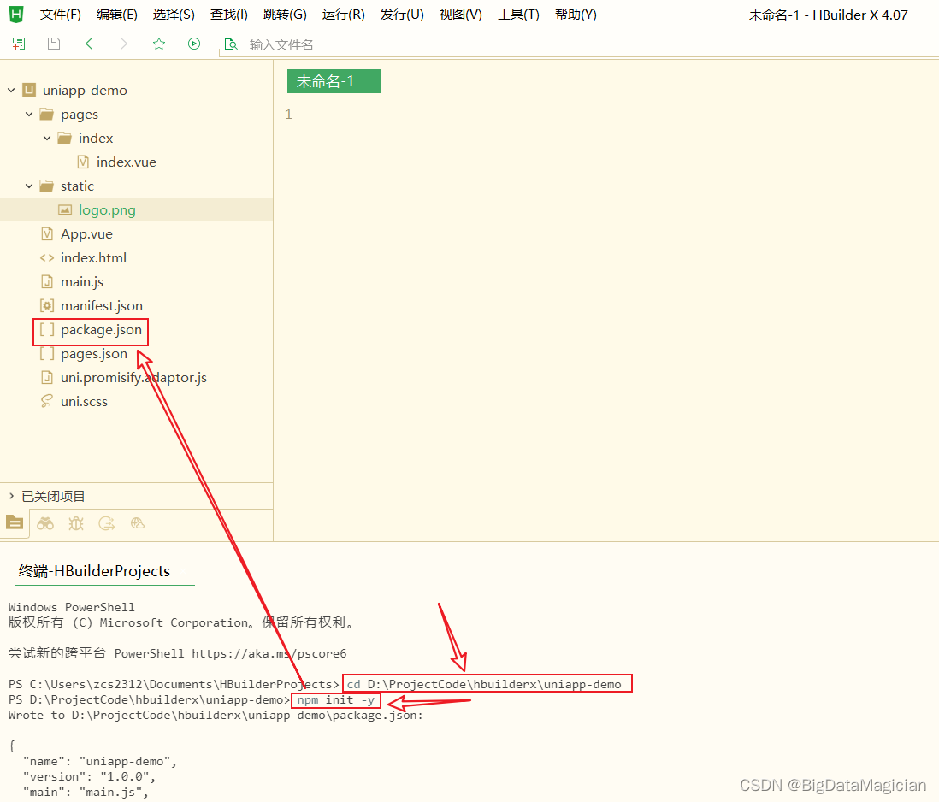Open uni.scss file
Image resolution: width=939 pixels, height=802 pixels.
coord(84,402)
